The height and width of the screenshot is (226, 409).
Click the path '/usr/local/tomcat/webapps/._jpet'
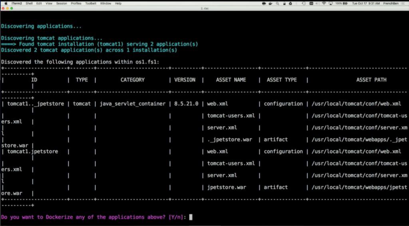tap(359, 140)
